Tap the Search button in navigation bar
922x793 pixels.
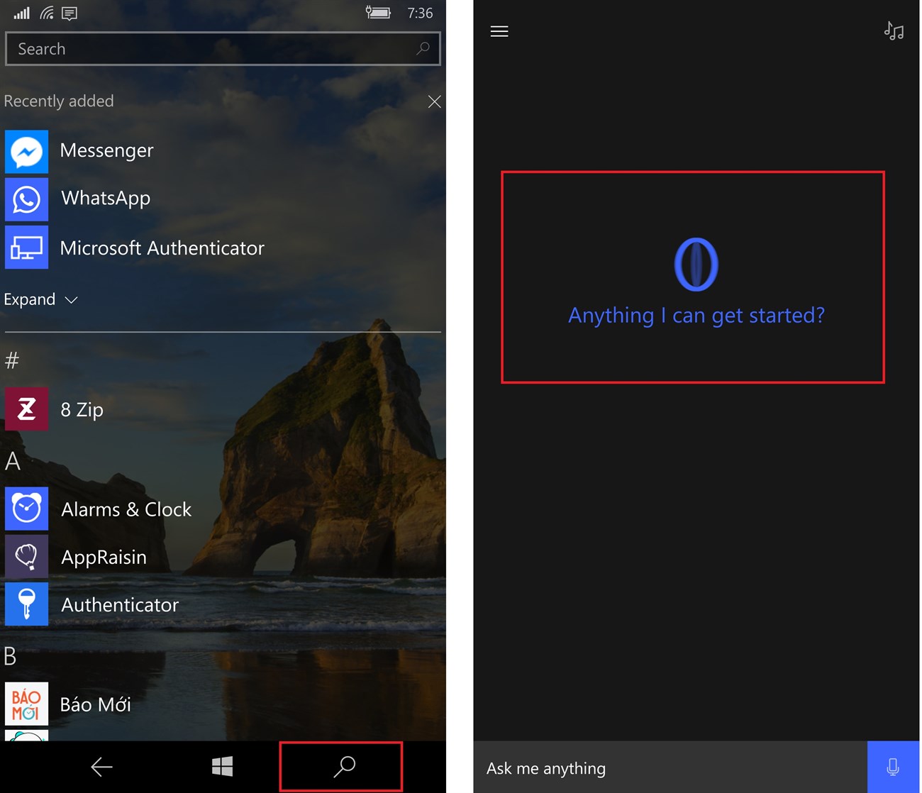344,766
